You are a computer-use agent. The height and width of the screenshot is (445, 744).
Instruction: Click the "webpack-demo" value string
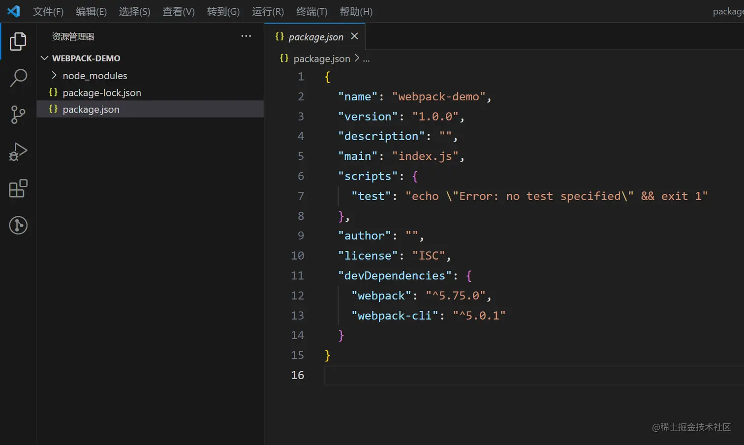438,97
